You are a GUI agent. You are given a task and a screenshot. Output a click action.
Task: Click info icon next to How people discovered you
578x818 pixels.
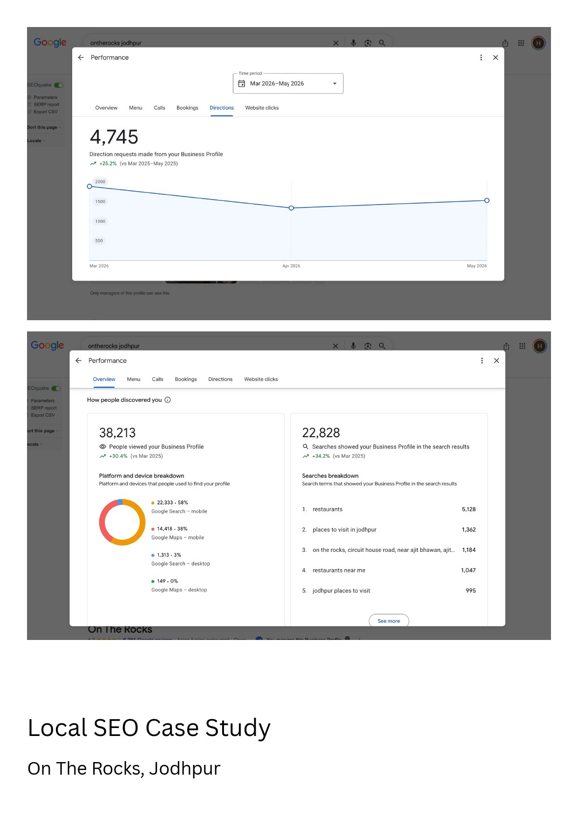(168, 400)
